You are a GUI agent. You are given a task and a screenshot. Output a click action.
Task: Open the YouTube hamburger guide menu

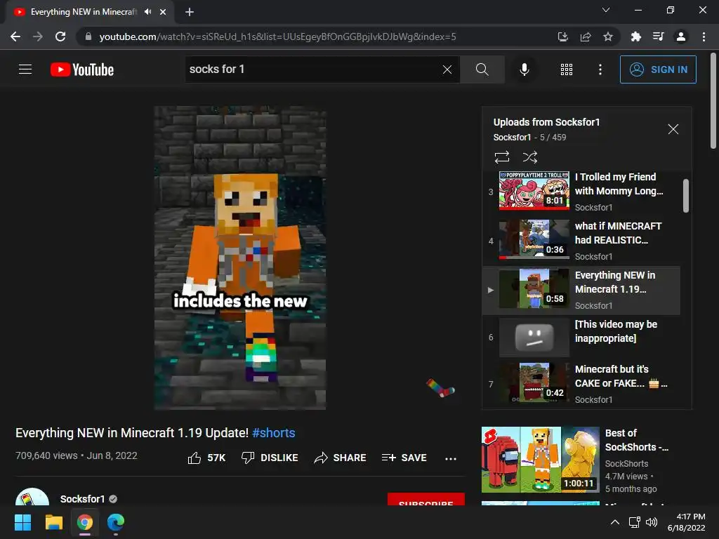(25, 69)
